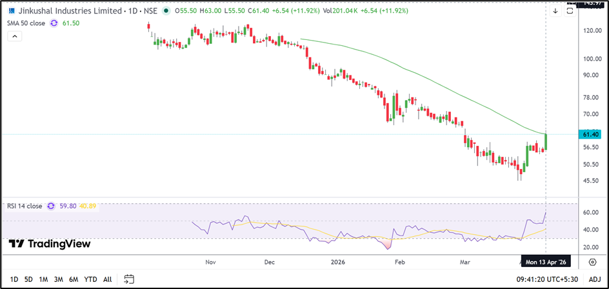Switch to the 6M time range

[74, 279]
